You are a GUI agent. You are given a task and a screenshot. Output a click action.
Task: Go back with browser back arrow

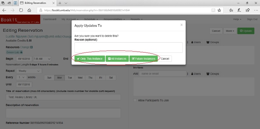(4, 10)
